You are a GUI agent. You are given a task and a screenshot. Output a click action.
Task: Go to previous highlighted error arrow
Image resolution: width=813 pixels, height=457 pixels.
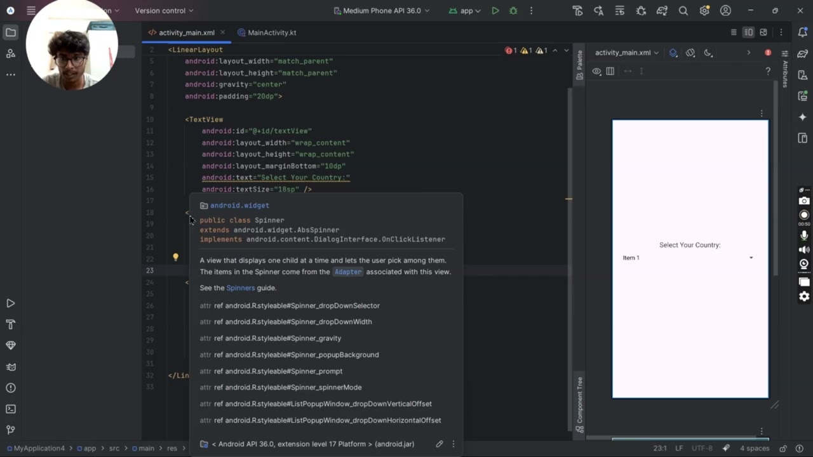tap(555, 50)
